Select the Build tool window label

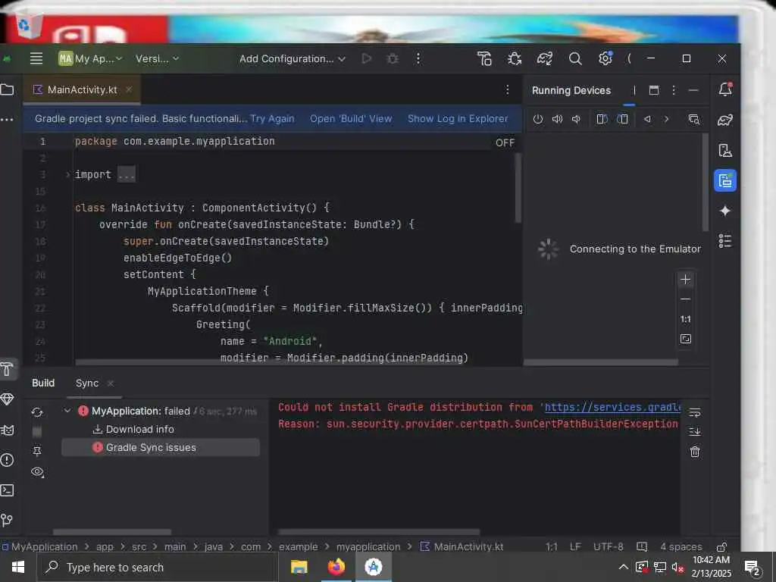pyautogui.click(x=43, y=383)
